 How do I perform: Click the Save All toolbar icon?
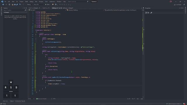tap(17, 5)
